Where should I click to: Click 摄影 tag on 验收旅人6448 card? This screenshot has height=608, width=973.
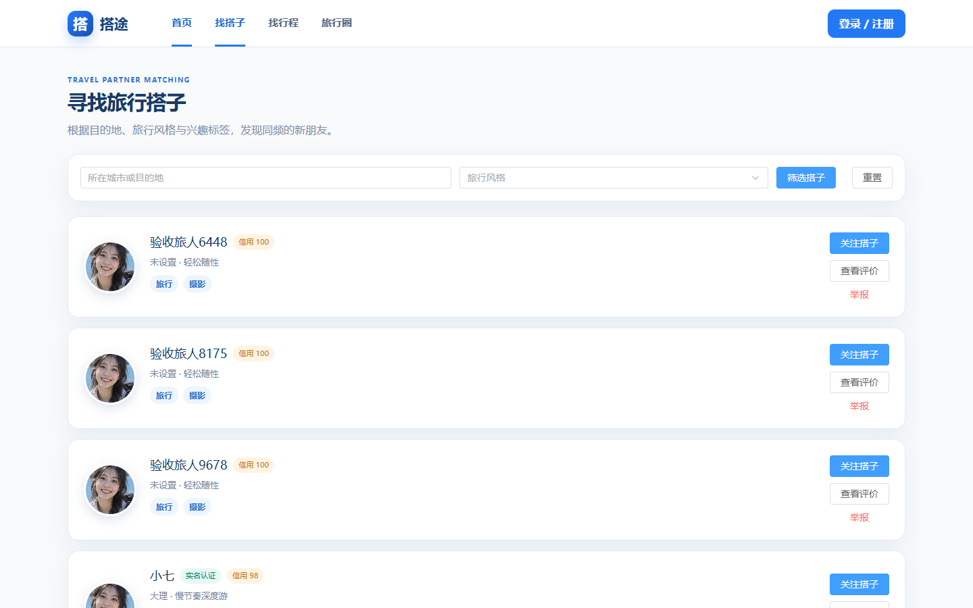[x=197, y=284]
